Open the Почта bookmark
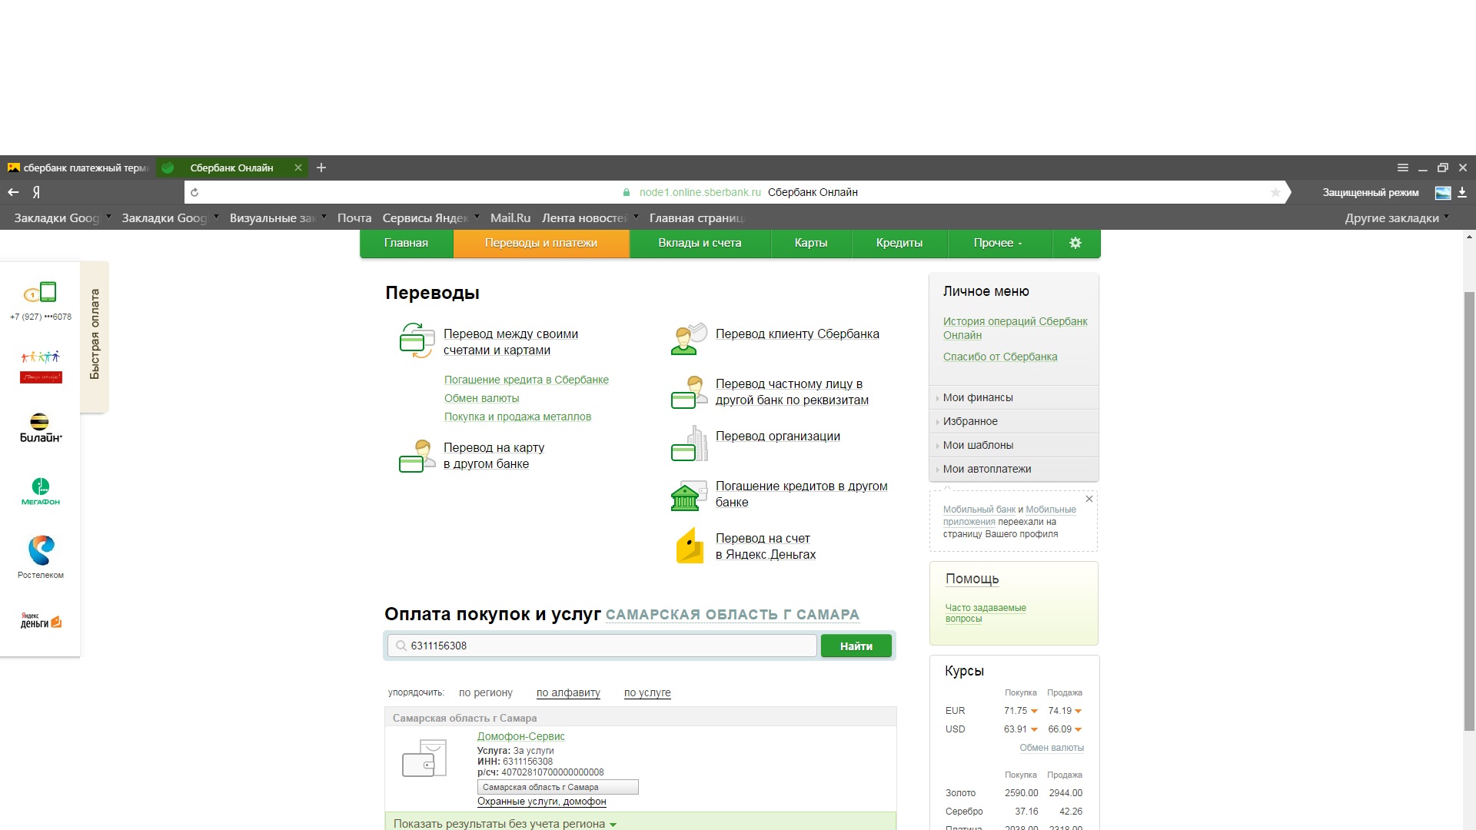The image size is (1476, 830). coord(354,218)
